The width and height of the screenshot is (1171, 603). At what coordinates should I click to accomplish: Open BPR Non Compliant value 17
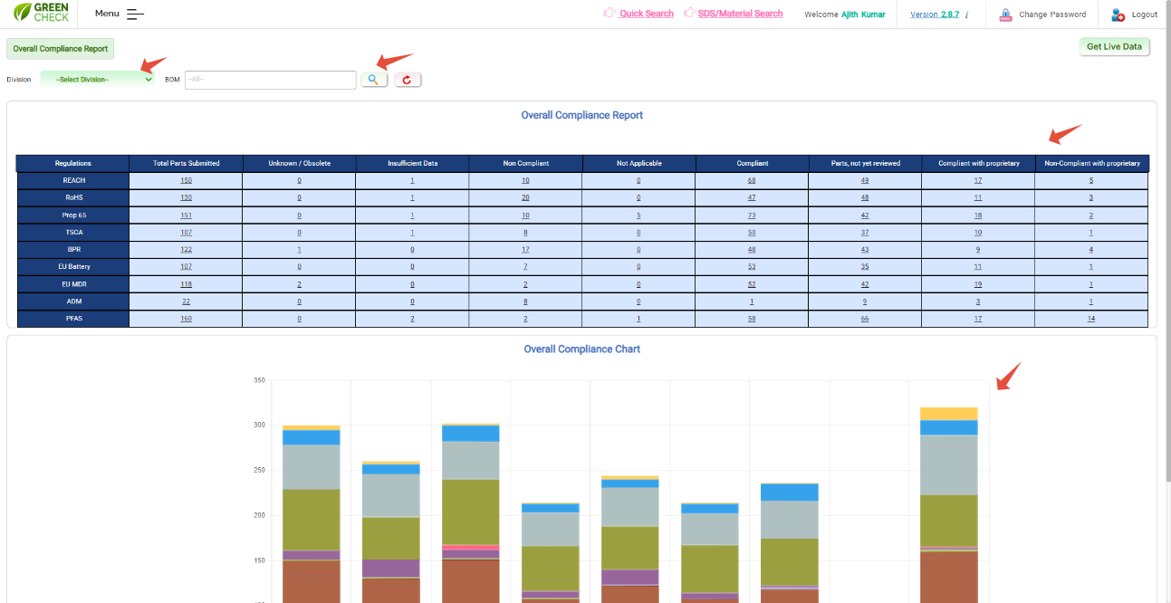[x=525, y=249]
